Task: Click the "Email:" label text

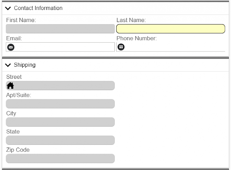Action: (x=14, y=38)
